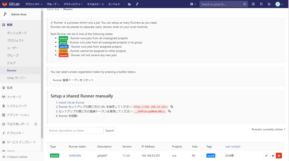This screenshot has width=289, height=161.
Task: Expand the プロジェクト navbar menu
Action: [x=34, y=4]
